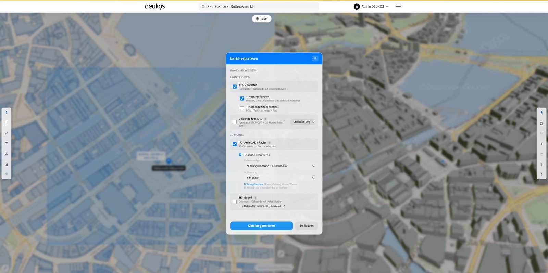Image resolution: width=548 pixels, height=273 pixels.
Task: Enable Gelaende fuer CAD checkbox
Action: [235, 122]
